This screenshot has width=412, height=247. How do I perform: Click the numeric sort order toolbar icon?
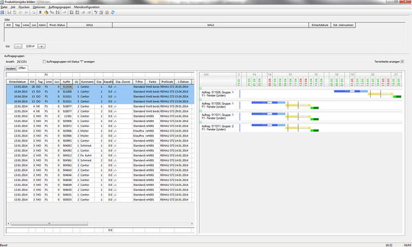(52, 12)
